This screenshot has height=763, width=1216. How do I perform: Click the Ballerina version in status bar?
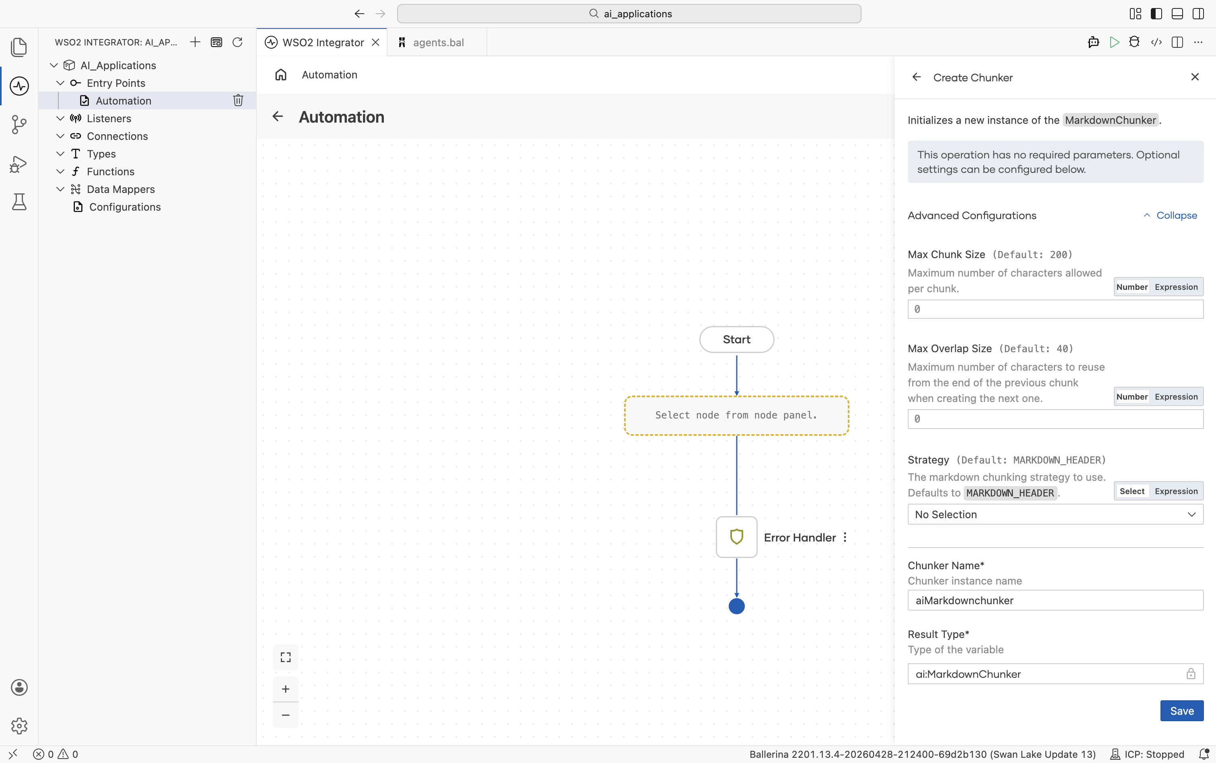922,754
